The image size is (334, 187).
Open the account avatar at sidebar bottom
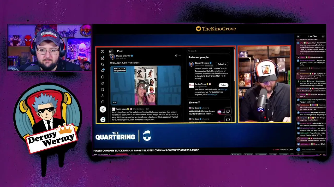click(x=103, y=119)
